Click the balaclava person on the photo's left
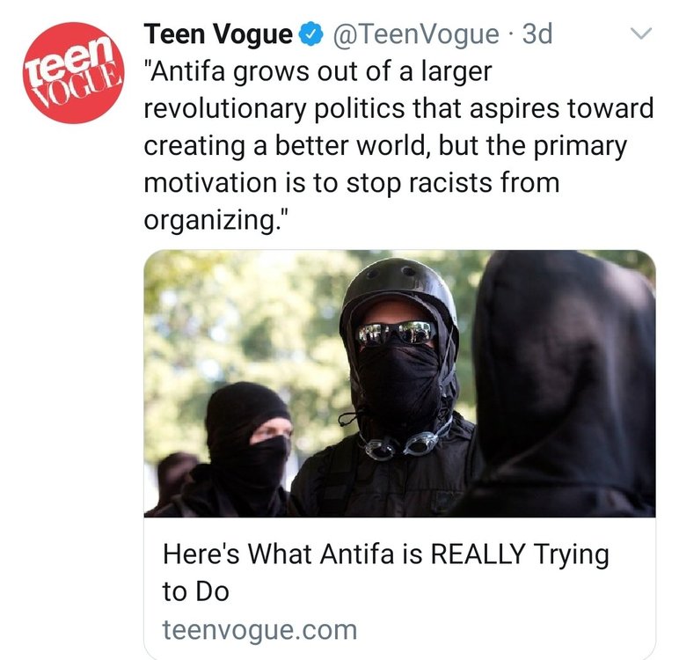679x660 pixels. pyautogui.click(x=234, y=451)
